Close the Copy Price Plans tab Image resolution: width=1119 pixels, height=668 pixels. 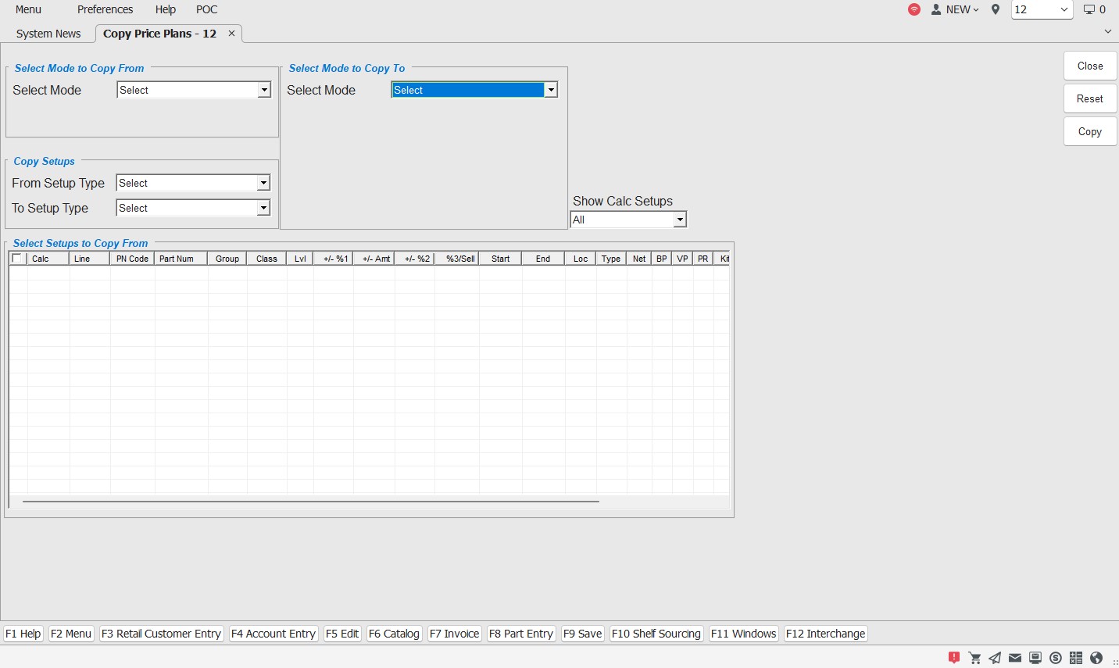(x=231, y=34)
